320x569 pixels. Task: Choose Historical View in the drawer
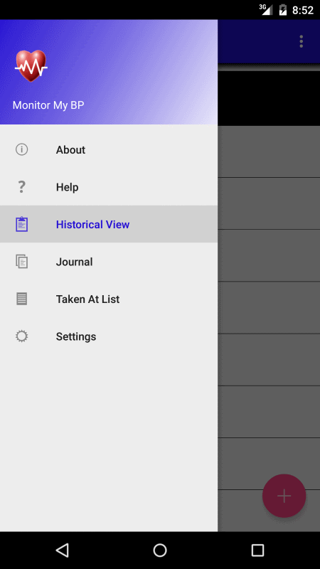click(109, 224)
